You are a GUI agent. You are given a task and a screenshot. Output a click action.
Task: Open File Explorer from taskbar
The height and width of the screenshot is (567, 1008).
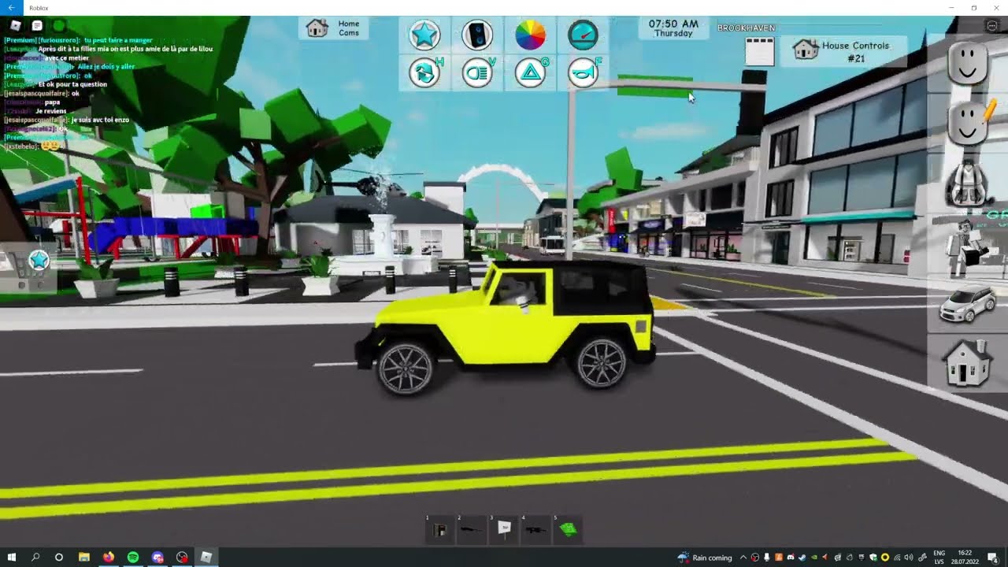click(84, 558)
